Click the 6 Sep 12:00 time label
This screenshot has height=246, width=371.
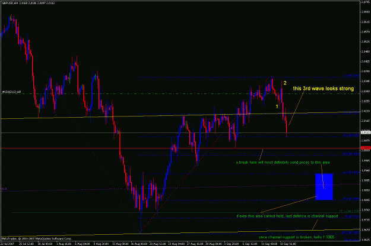click(x=251, y=244)
